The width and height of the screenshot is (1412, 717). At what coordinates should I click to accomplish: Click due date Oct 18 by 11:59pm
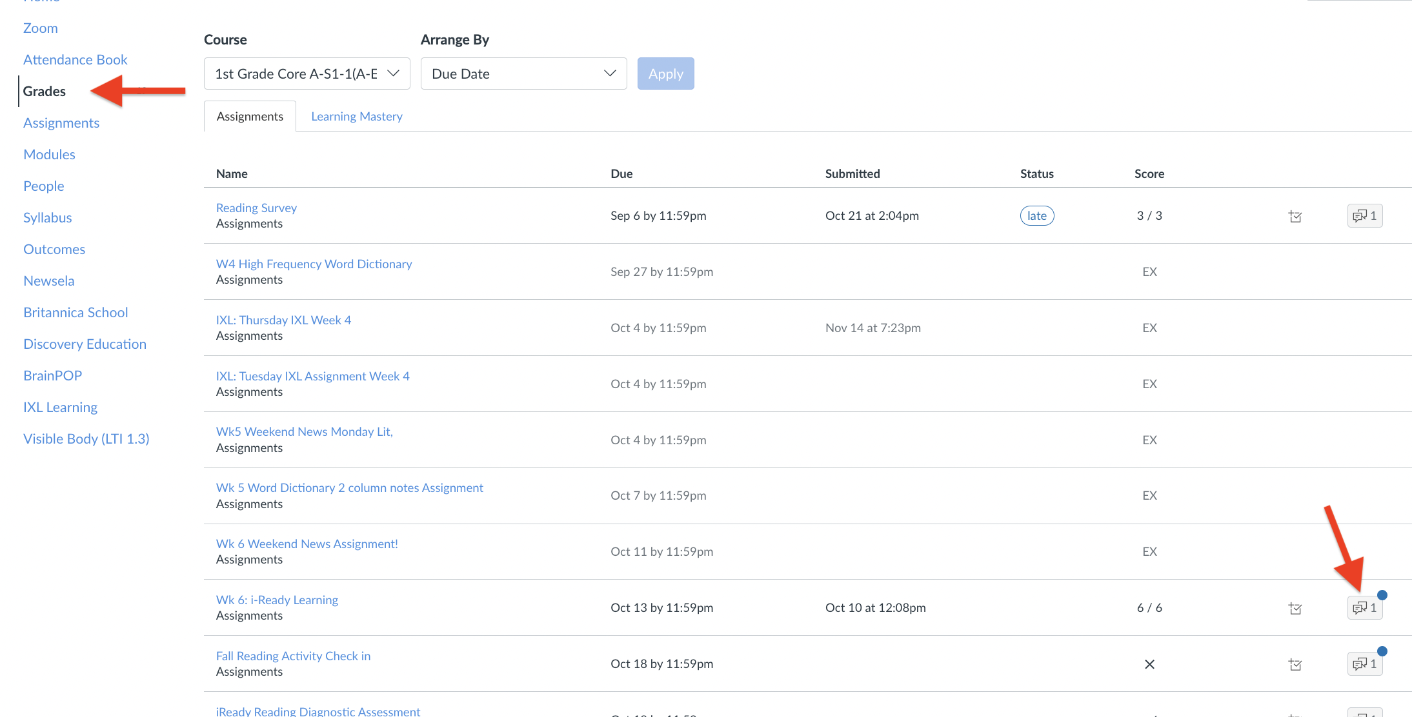point(661,664)
